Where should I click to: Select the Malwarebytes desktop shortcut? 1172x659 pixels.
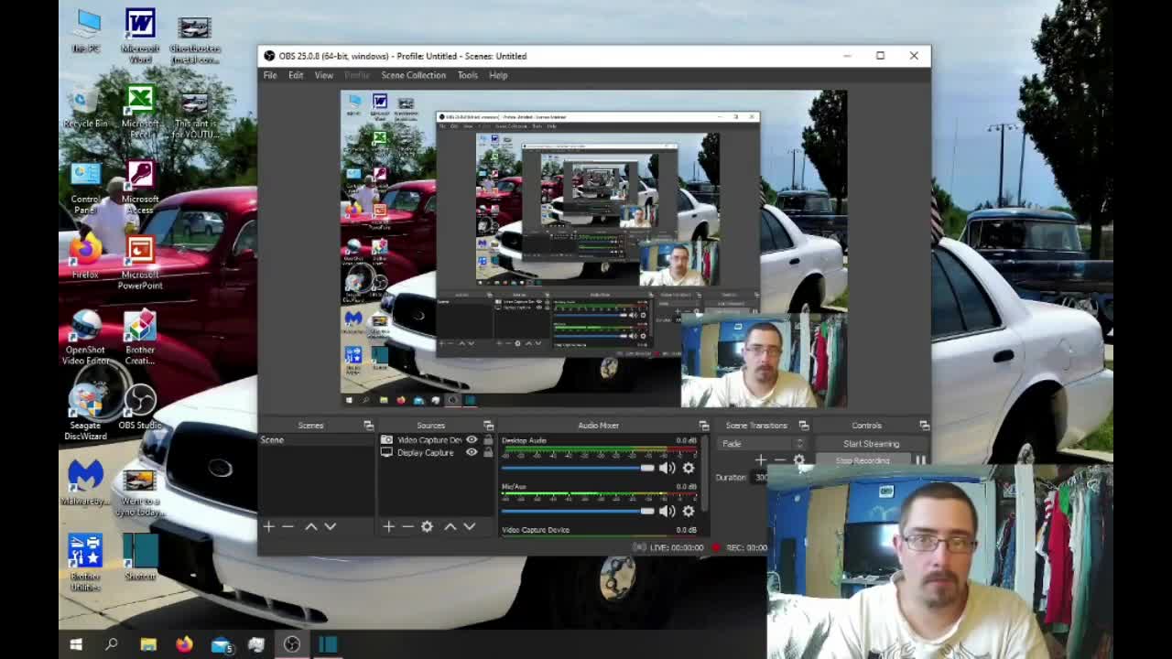point(85,482)
